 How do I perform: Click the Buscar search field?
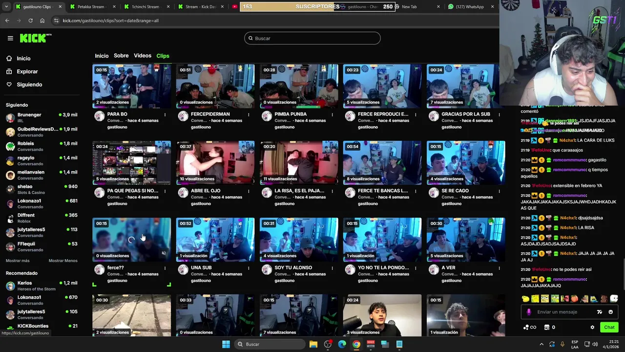pyautogui.click(x=312, y=38)
